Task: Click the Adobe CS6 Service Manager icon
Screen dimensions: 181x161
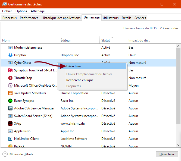Action: (x=10, y=108)
